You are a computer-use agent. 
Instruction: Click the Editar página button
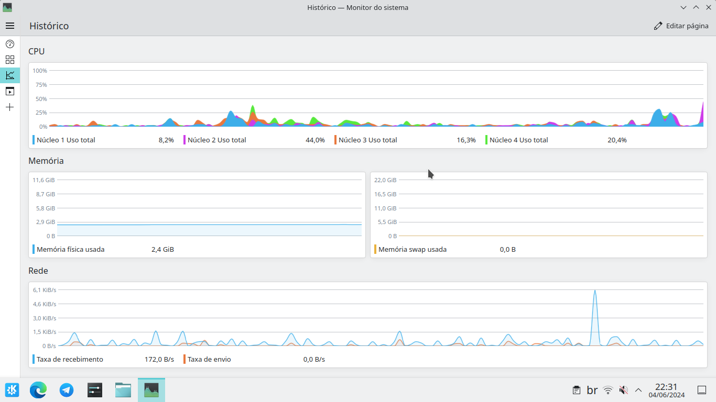click(x=681, y=26)
